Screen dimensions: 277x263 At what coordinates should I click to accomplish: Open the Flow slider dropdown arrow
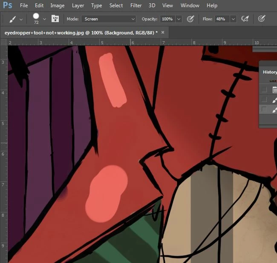coord(233,19)
